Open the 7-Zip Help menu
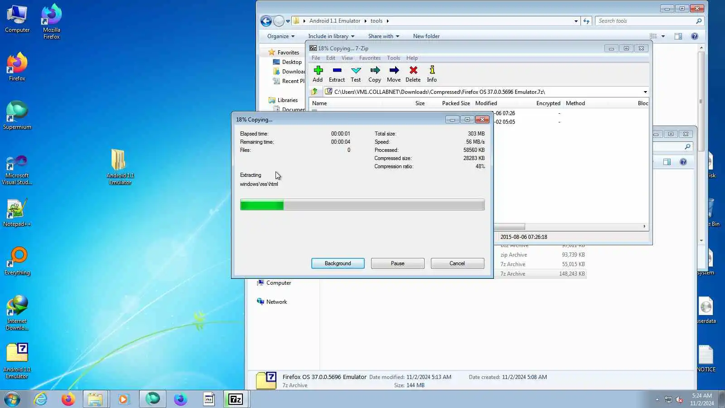Image resolution: width=725 pixels, height=408 pixels. [412, 58]
